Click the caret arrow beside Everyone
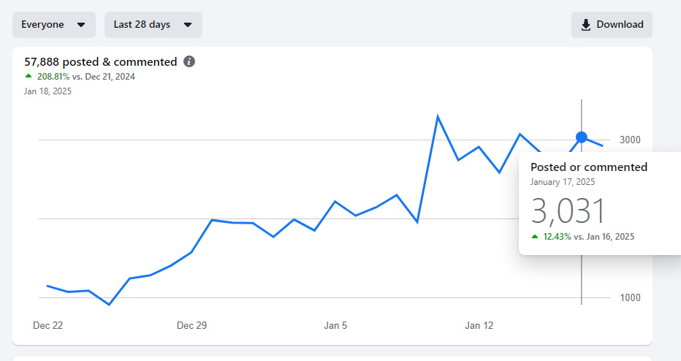 [x=81, y=25]
